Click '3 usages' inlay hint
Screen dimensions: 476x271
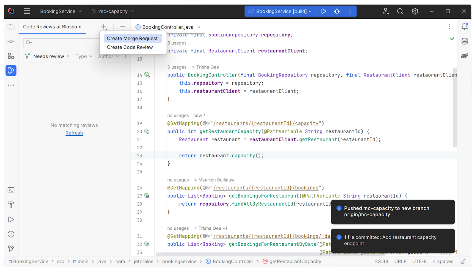click(x=177, y=43)
